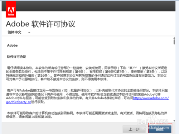Viewport: 179px width, 134px height.
Task: Open the adobe.com thirdparty link
Action: (151, 98)
